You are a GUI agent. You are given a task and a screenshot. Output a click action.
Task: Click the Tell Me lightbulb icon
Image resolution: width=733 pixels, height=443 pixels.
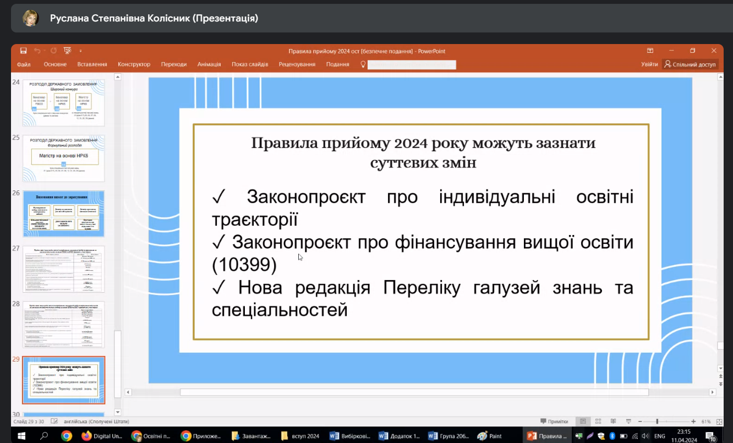click(x=363, y=64)
